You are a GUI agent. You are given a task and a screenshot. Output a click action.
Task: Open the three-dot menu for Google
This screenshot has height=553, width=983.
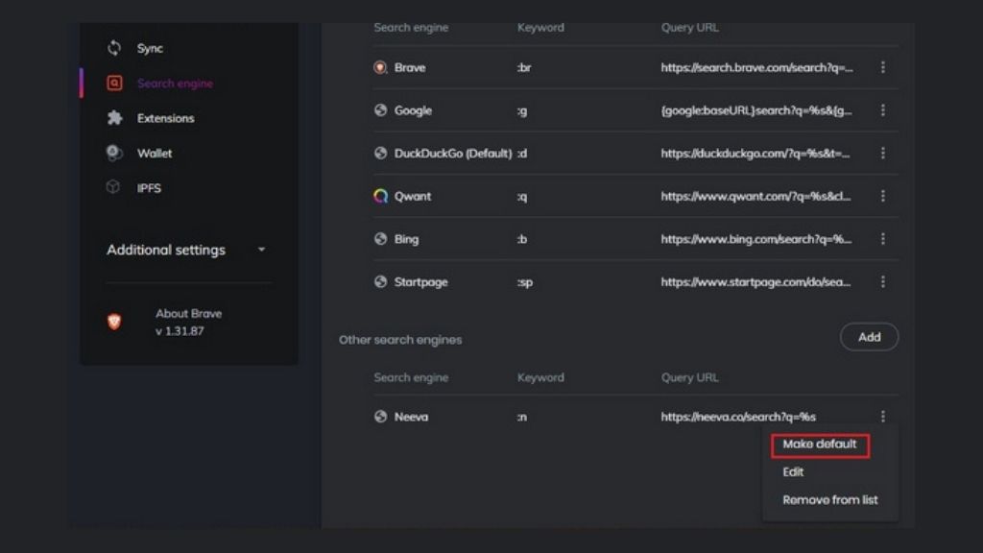(883, 110)
